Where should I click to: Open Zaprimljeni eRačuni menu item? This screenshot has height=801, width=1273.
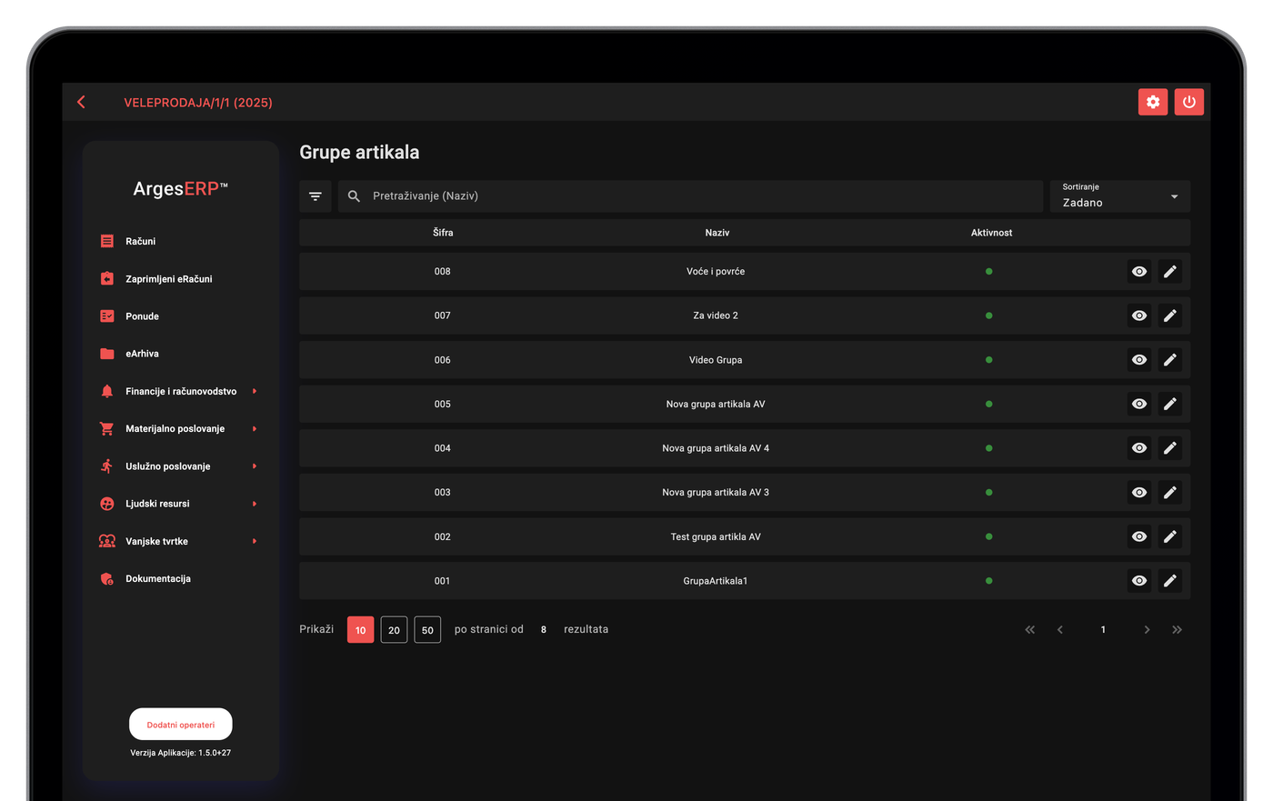point(169,279)
